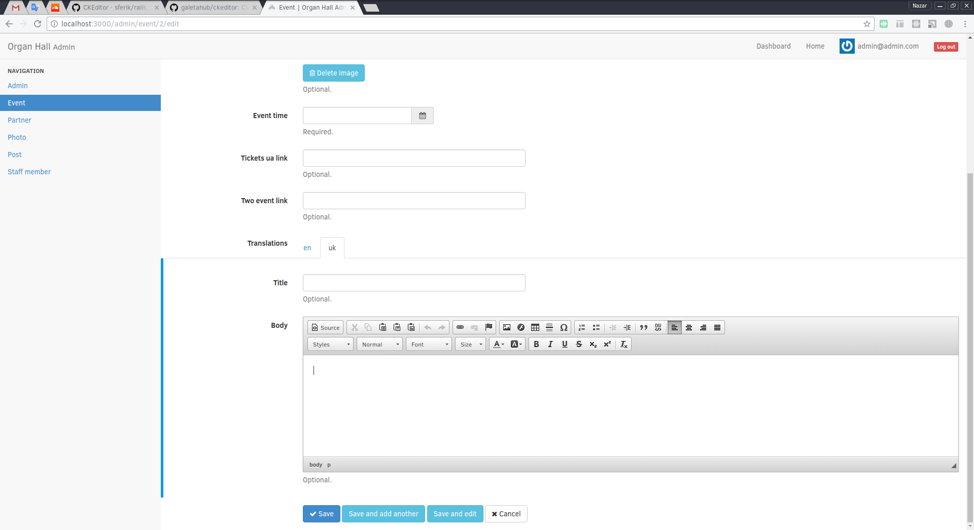Insert a numbered list
Viewport: 974px width, 530px height.
point(582,327)
